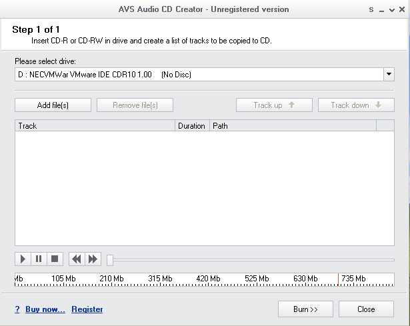Screen dimensions: 410x326
Task: Move the track down in the list
Action: click(356, 105)
